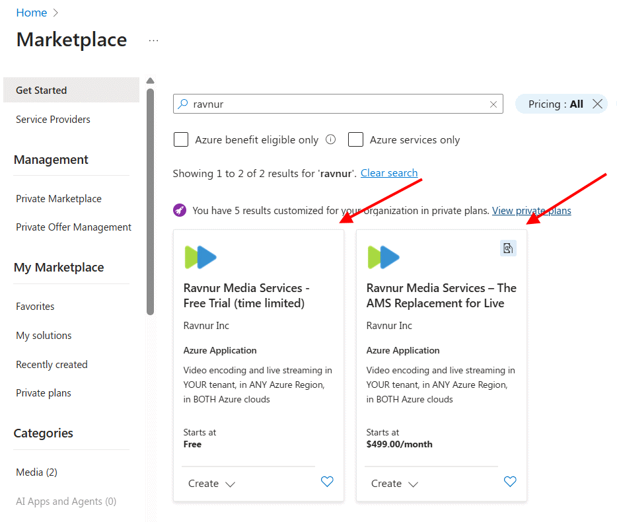
Task: Click the AMS Replacement card Ravnur logo
Action: pos(383,257)
